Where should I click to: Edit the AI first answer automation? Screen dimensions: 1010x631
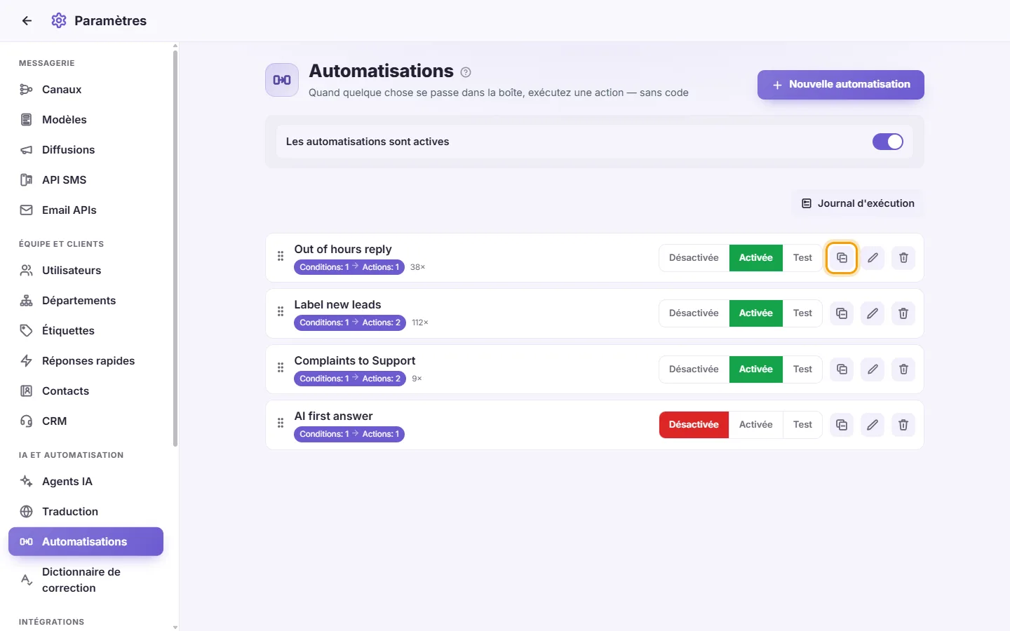click(873, 425)
